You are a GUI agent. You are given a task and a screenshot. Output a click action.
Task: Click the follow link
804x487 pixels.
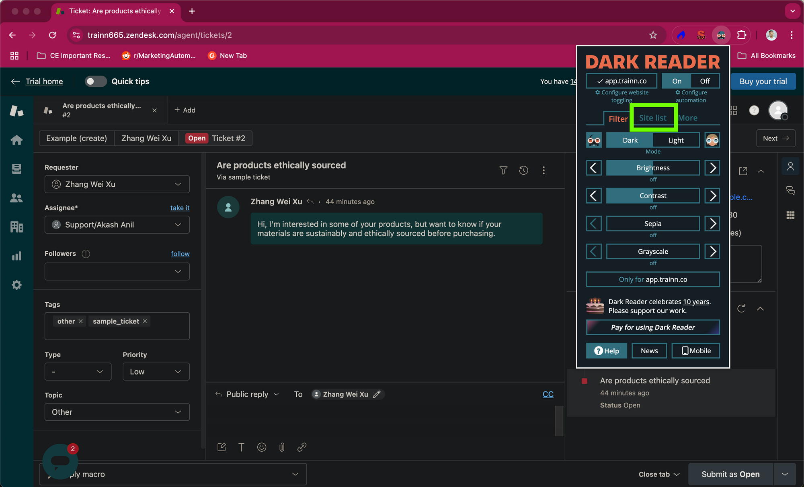pyautogui.click(x=180, y=254)
